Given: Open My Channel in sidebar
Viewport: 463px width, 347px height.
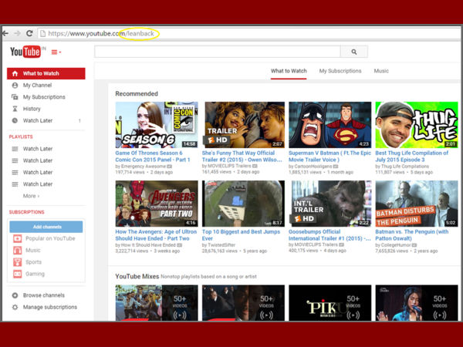Looking at the screenshot, I should tap(37, 85).
